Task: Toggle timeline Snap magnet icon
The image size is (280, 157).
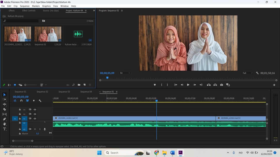Action: click(x=21, y=101)
